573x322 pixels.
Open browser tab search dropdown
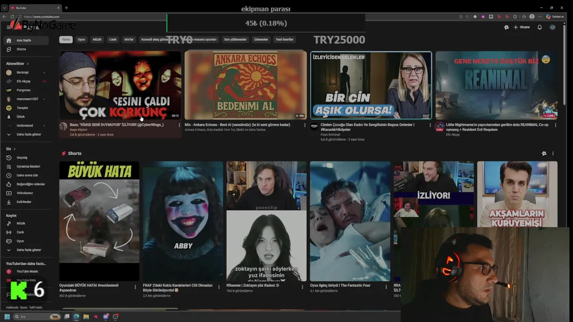(x=4, y=8)
